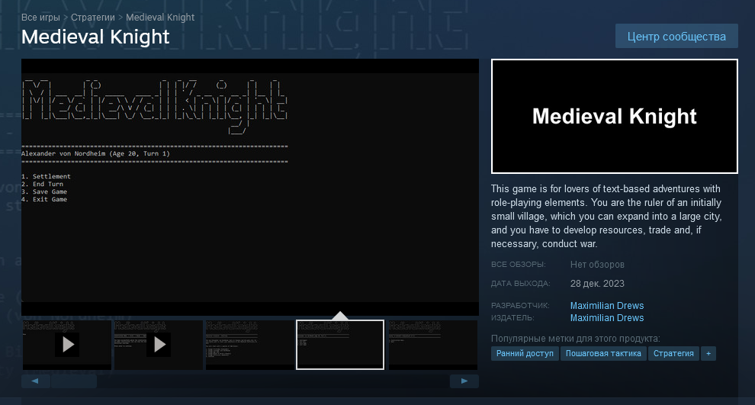Select the 'Ранний доступ' tag
The height and width of the screenshot is (405, 755).
tap(525, 353)
